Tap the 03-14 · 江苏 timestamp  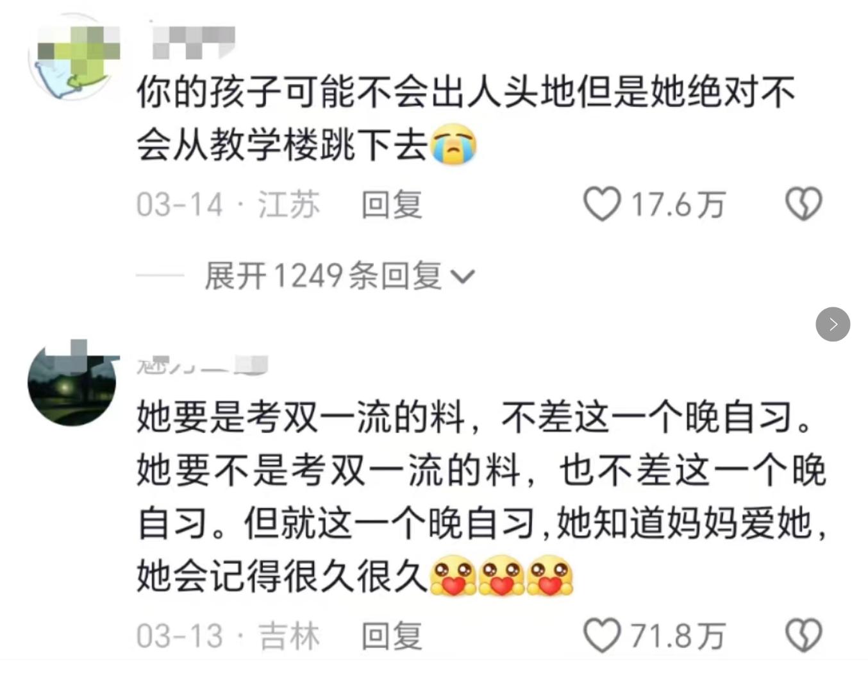point(228,205)
